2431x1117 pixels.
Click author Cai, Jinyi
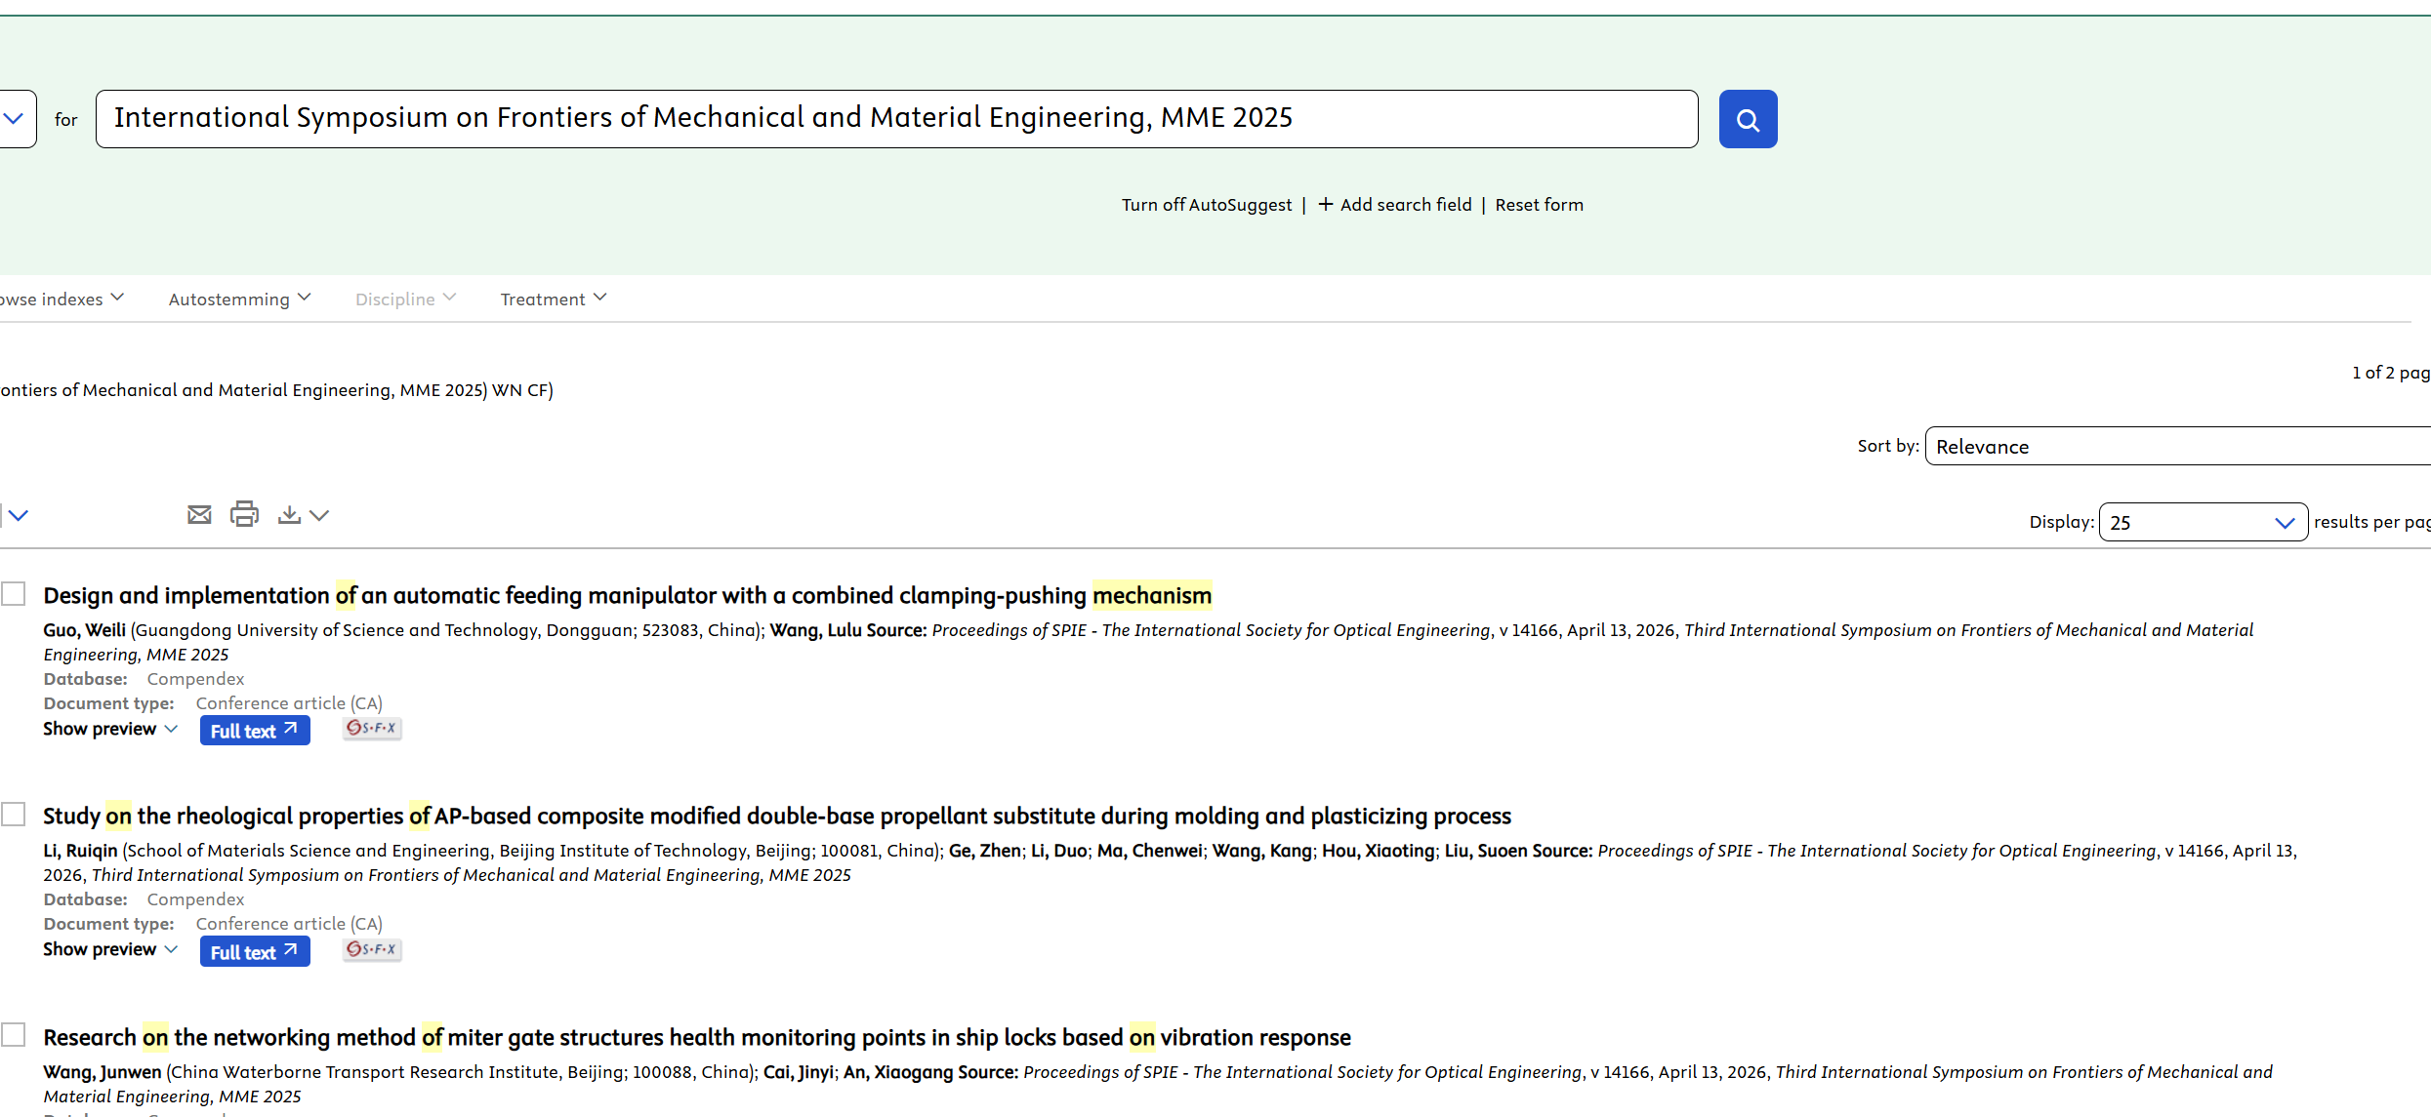tap(799, 1072)
